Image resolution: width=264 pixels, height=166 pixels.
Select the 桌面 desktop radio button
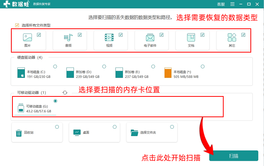115,127
